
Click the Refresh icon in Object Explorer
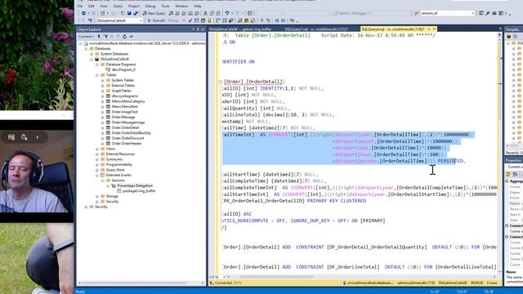[124, 36]
